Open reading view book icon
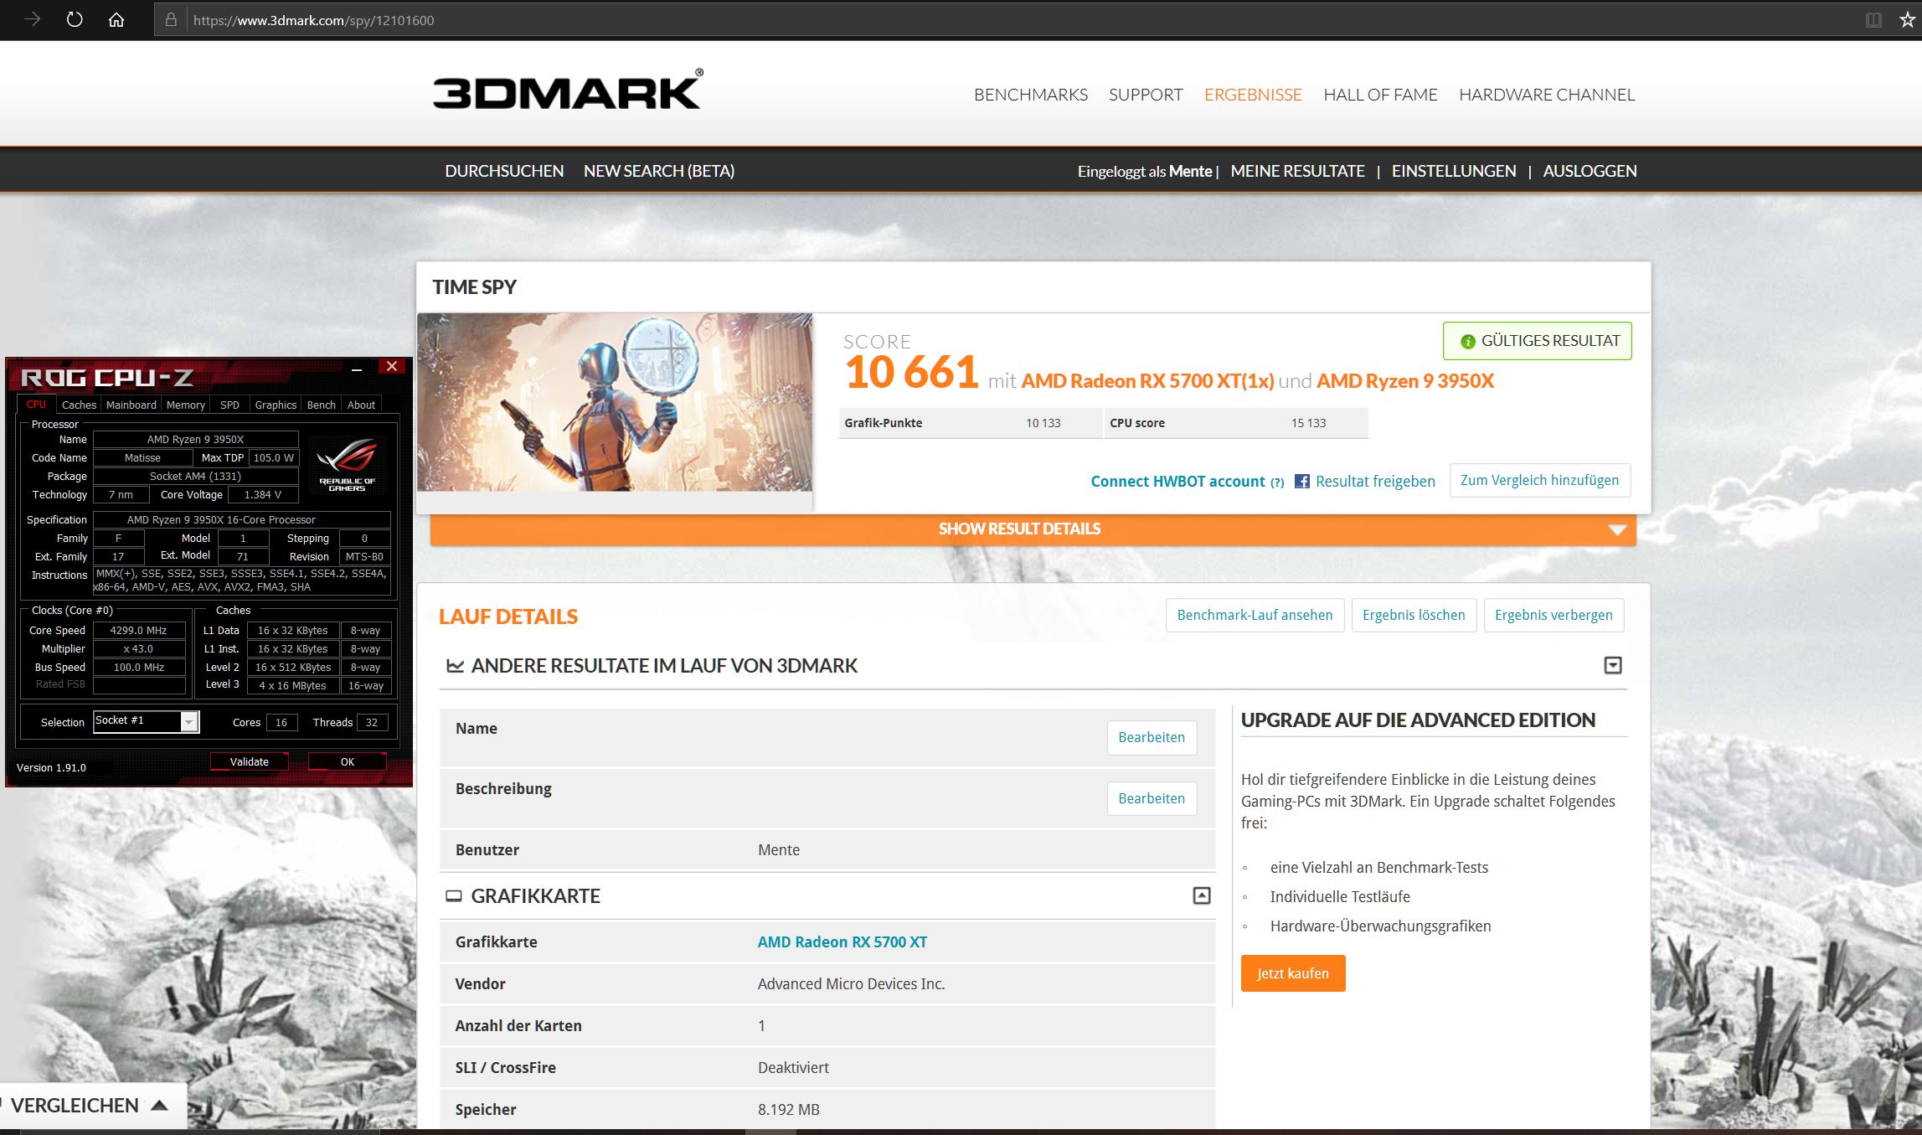The width and height of the screenshot is (1922, 1135). pyautogui.click(x=1873, y=20)
